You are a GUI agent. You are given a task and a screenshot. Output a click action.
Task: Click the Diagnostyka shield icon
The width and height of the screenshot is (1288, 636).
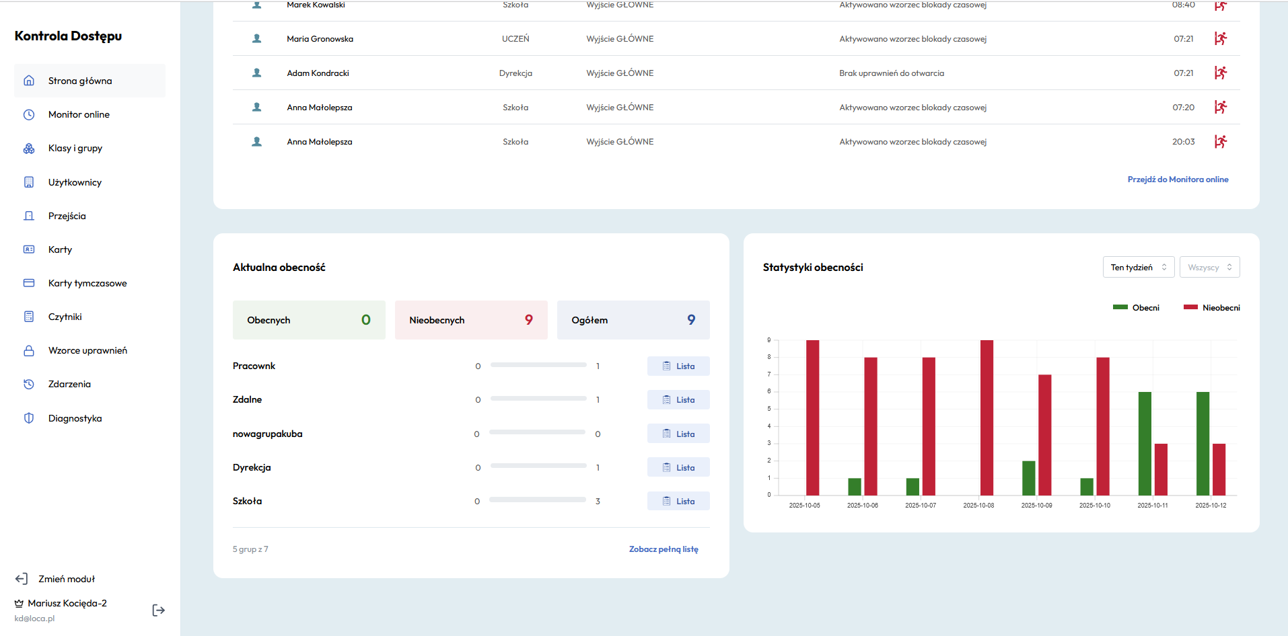tap(29, 418)
